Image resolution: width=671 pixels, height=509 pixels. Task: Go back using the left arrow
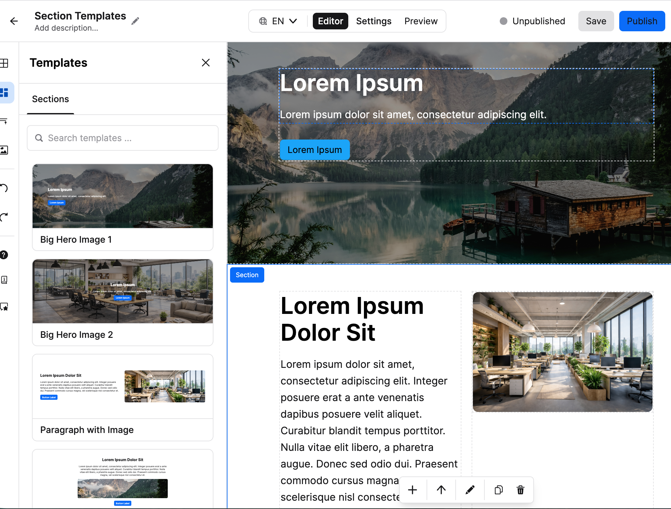point(14,21)
